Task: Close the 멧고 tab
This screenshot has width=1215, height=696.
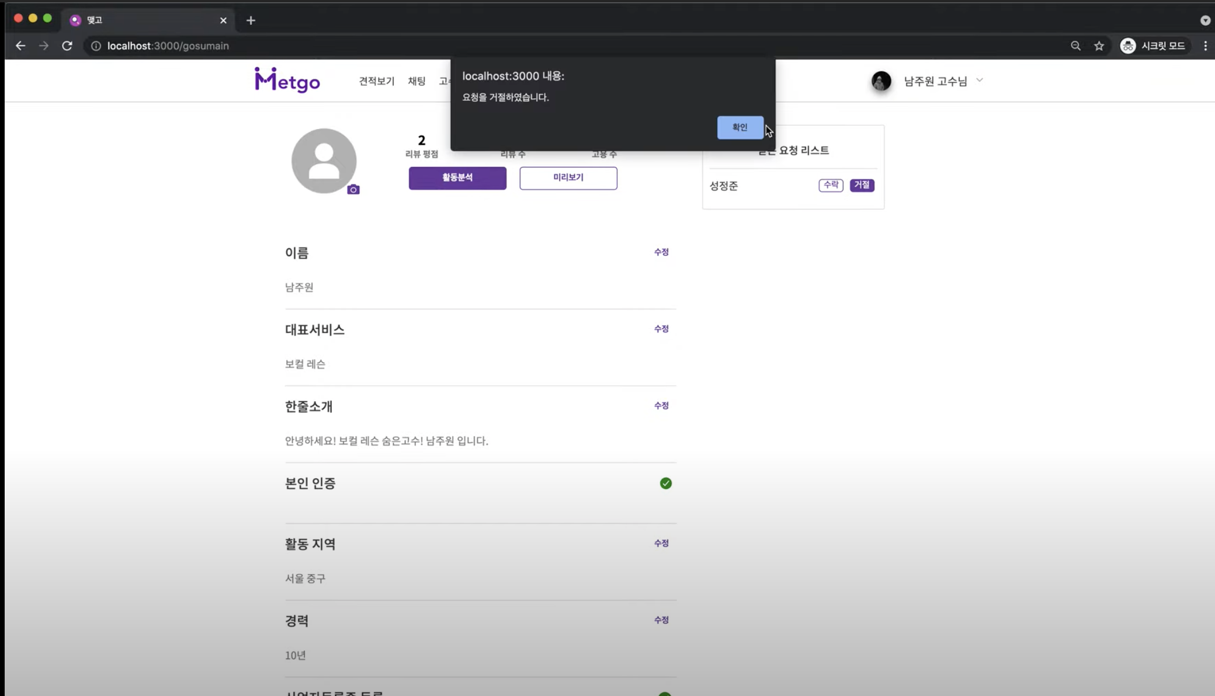Action: point(223,20)
